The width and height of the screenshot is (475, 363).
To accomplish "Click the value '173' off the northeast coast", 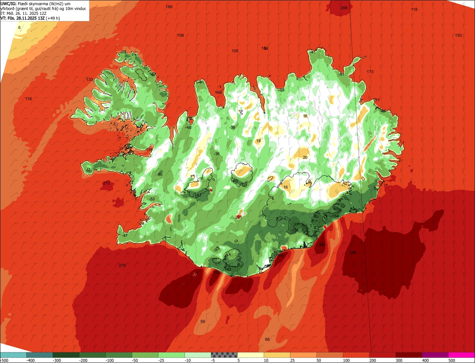I will point(370,72).
